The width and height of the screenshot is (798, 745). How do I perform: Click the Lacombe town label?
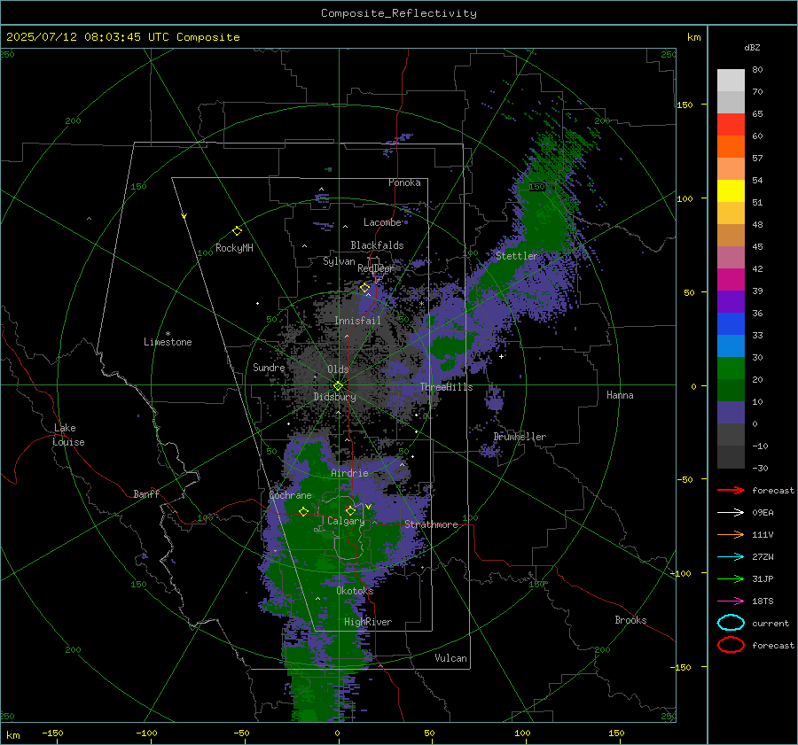[382, 222]
